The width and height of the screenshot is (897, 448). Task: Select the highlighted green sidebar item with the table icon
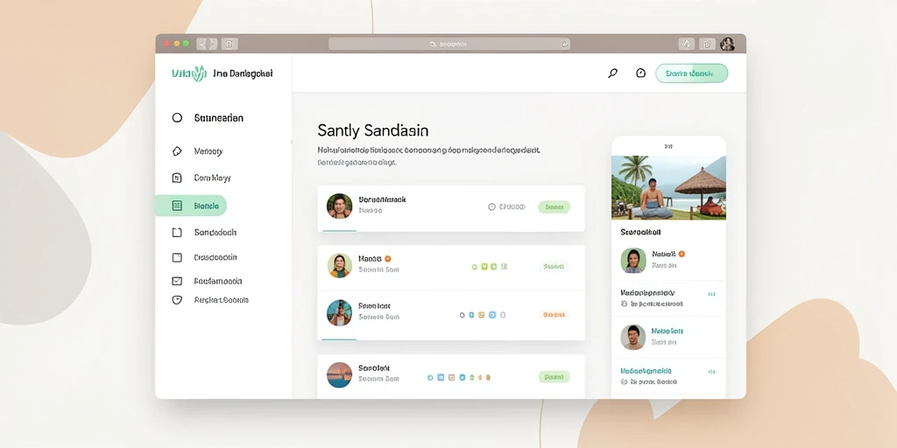(x=191, y=206)
